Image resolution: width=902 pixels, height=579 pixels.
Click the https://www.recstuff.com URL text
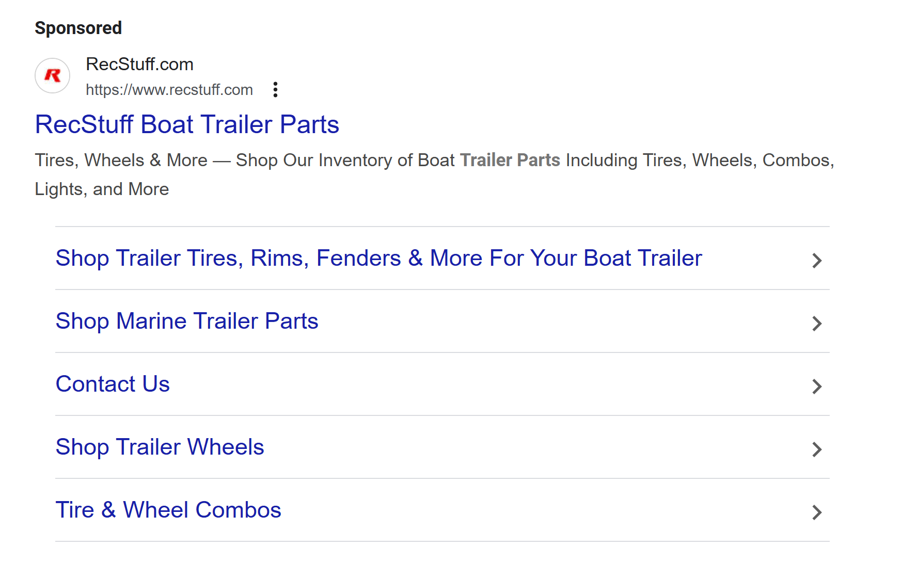169,90
